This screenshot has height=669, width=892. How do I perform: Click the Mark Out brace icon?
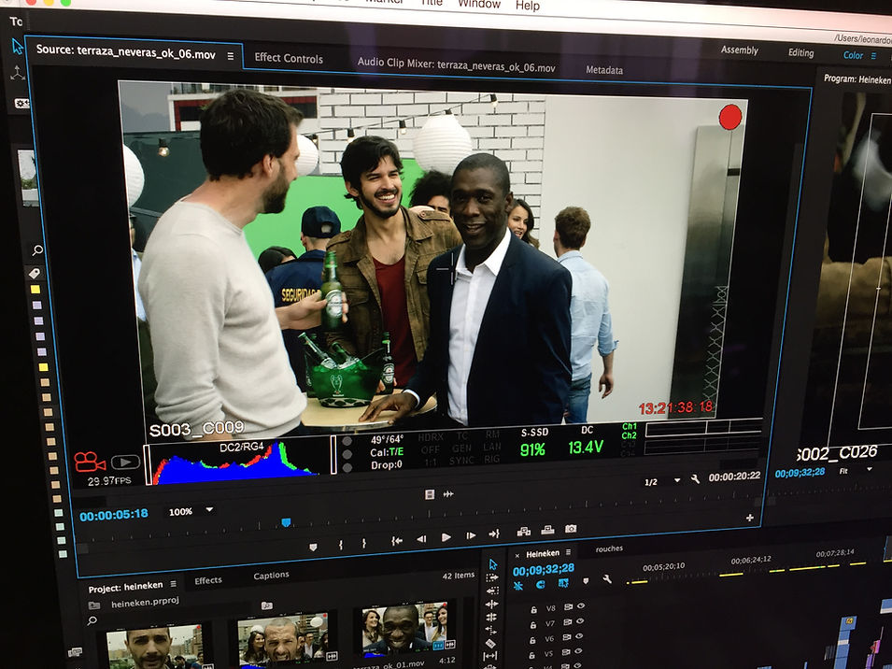[364, 543]
